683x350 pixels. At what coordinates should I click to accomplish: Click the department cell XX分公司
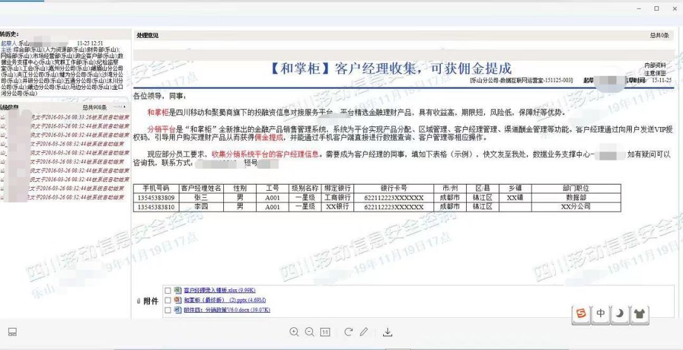[x=576, y=207]
